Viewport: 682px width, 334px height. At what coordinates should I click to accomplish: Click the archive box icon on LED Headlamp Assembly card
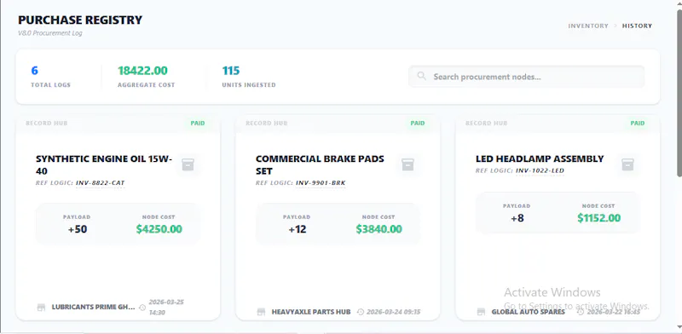tap(627, 164)
